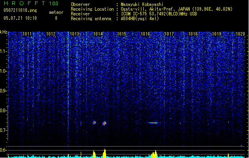Click the 0.9 kHz frequency label

tap(4, 91)
